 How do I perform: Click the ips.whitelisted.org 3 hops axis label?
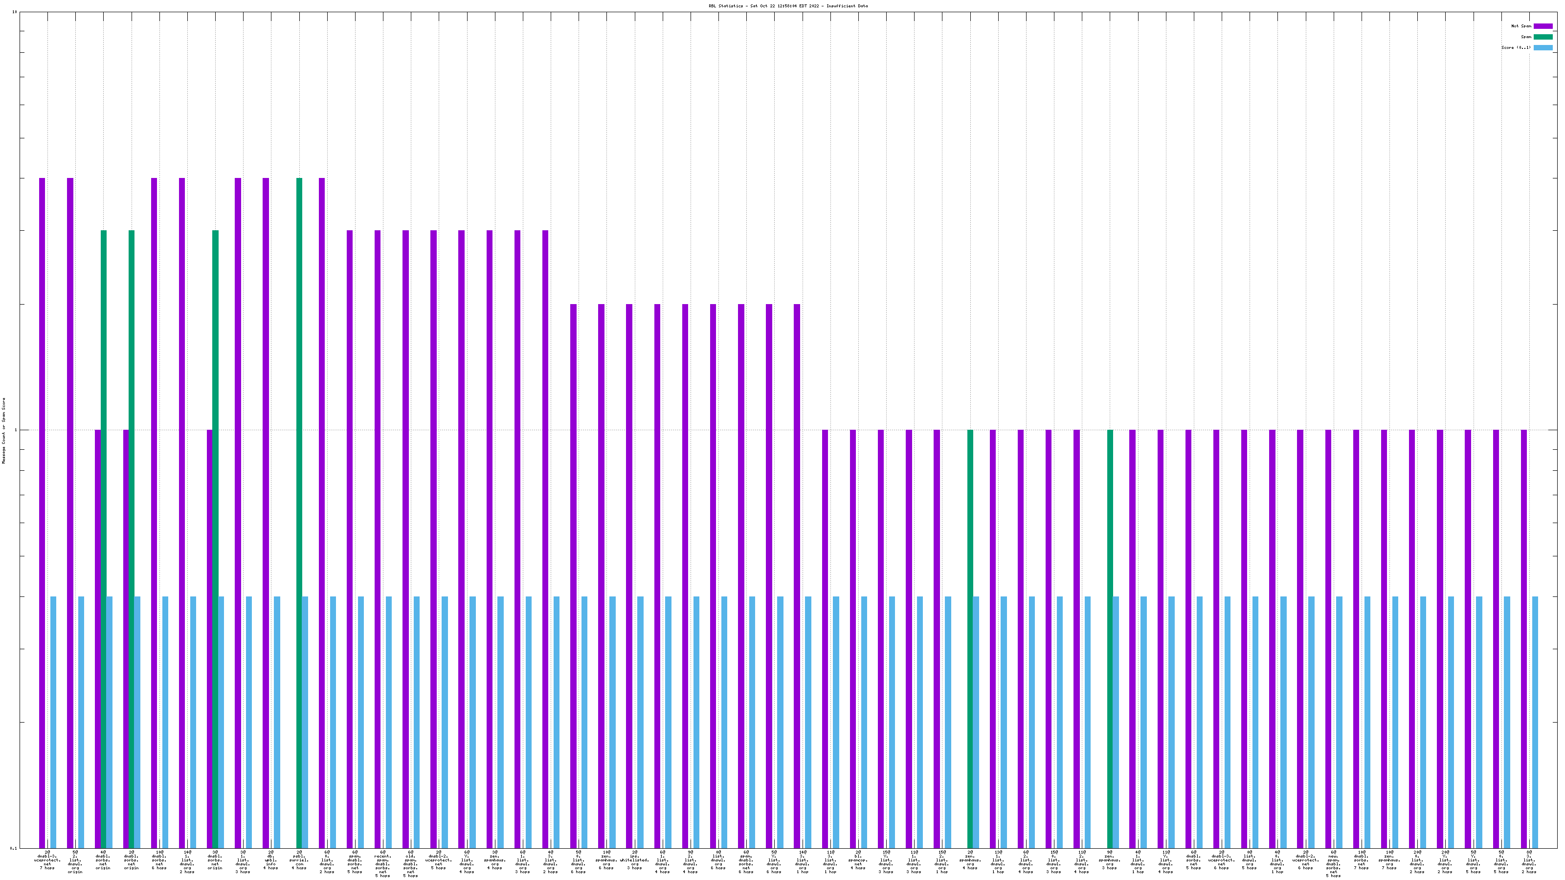[x=634, y=860]
